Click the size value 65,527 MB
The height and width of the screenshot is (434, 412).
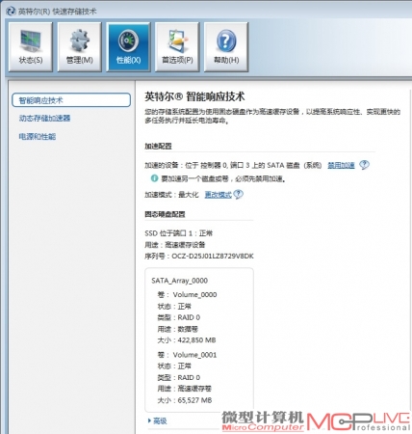(x=194, y=400)
